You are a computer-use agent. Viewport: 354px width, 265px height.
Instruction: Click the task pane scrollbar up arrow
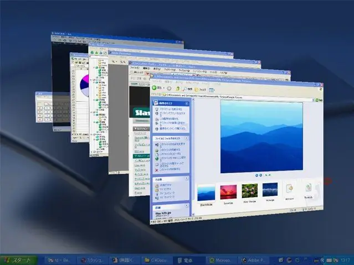(x=193, y=100)
